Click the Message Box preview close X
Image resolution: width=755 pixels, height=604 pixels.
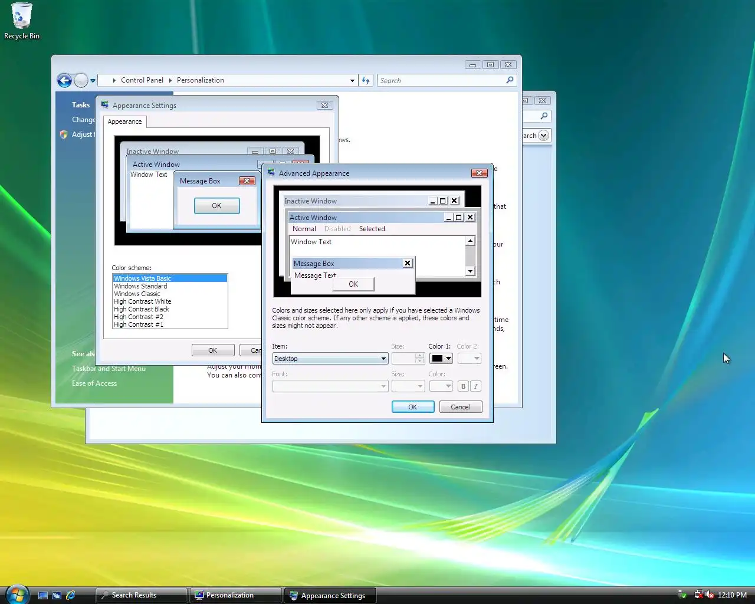coord(408,263)
